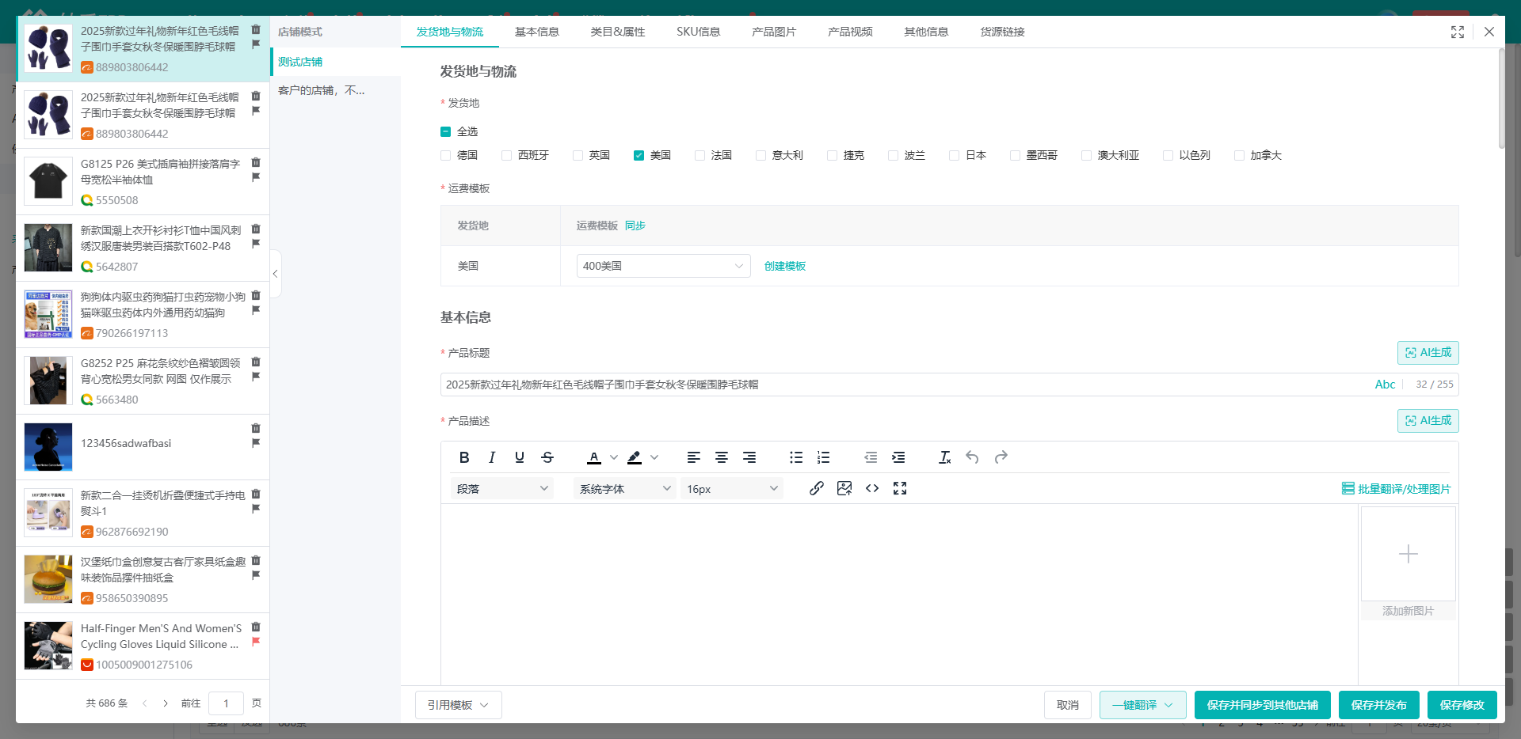Apply strikethrough formatting in editor
Screen dimensions: 1521x739
click(547, 457)
